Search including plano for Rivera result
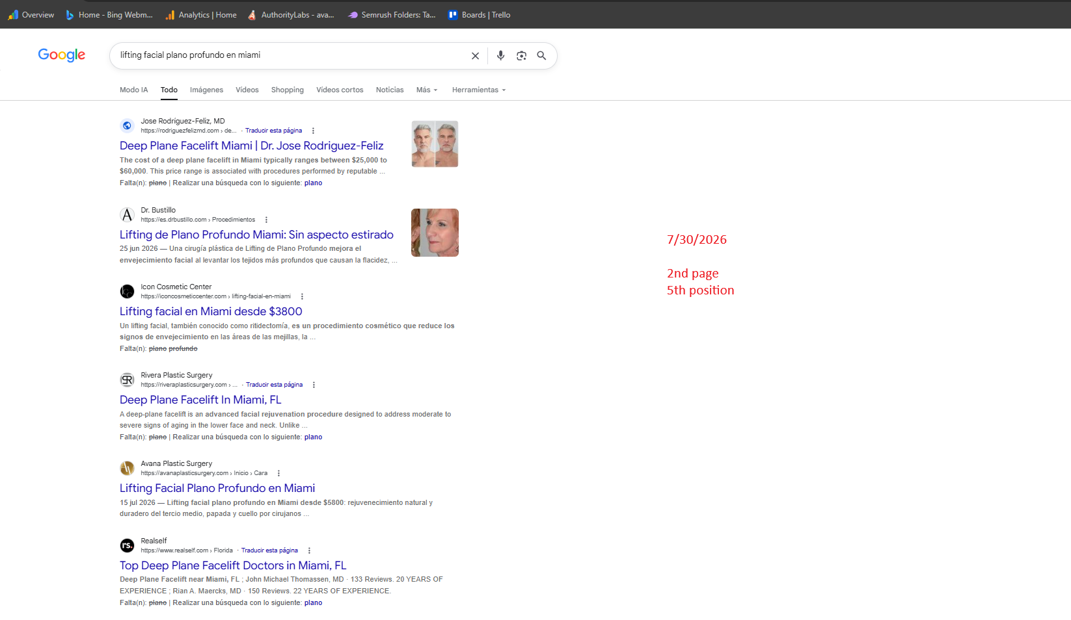Image resolution: width=1071 pixels, height=620 pixels. pos(313,437)
